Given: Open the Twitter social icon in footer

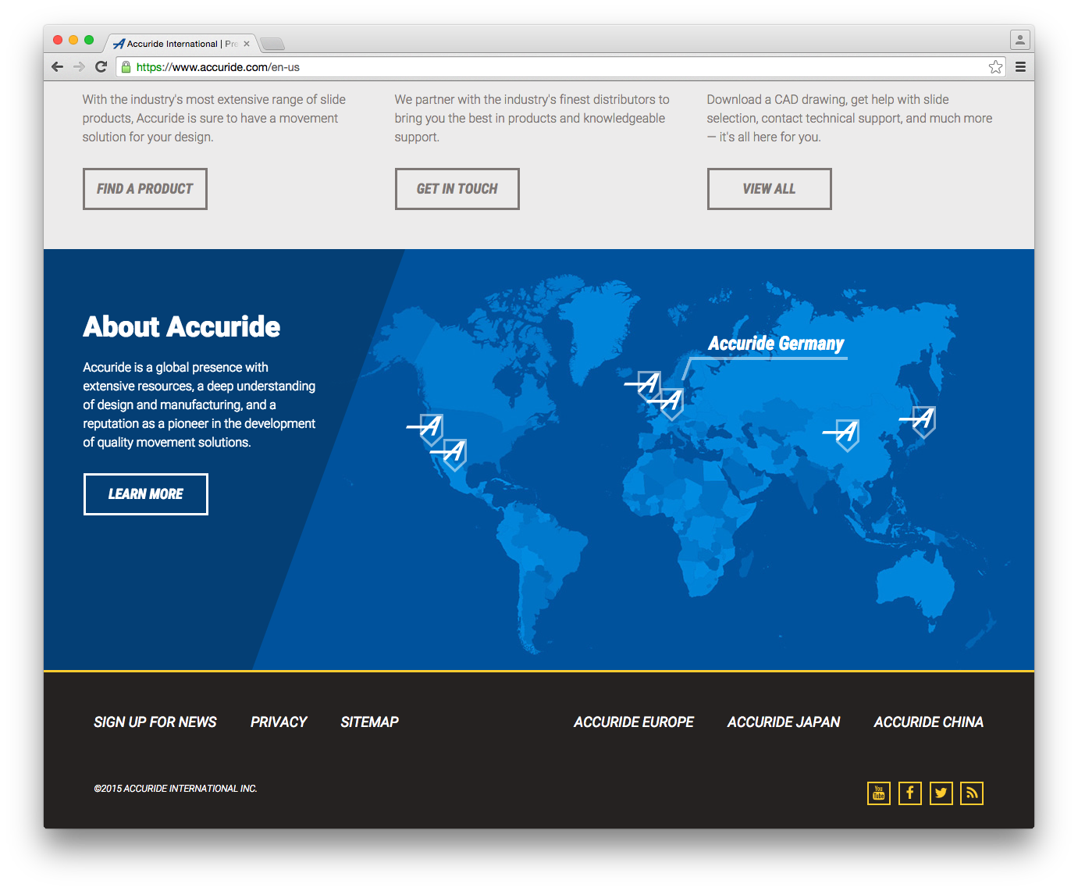Looking at the screenshot, I should (941, 793).
